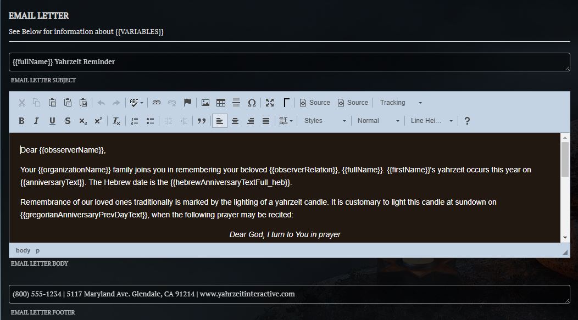The height and width of the screenshot is (320, 578).
Task: Insert a numbered list
Action: pyautogui.click(x=135, y=121)
